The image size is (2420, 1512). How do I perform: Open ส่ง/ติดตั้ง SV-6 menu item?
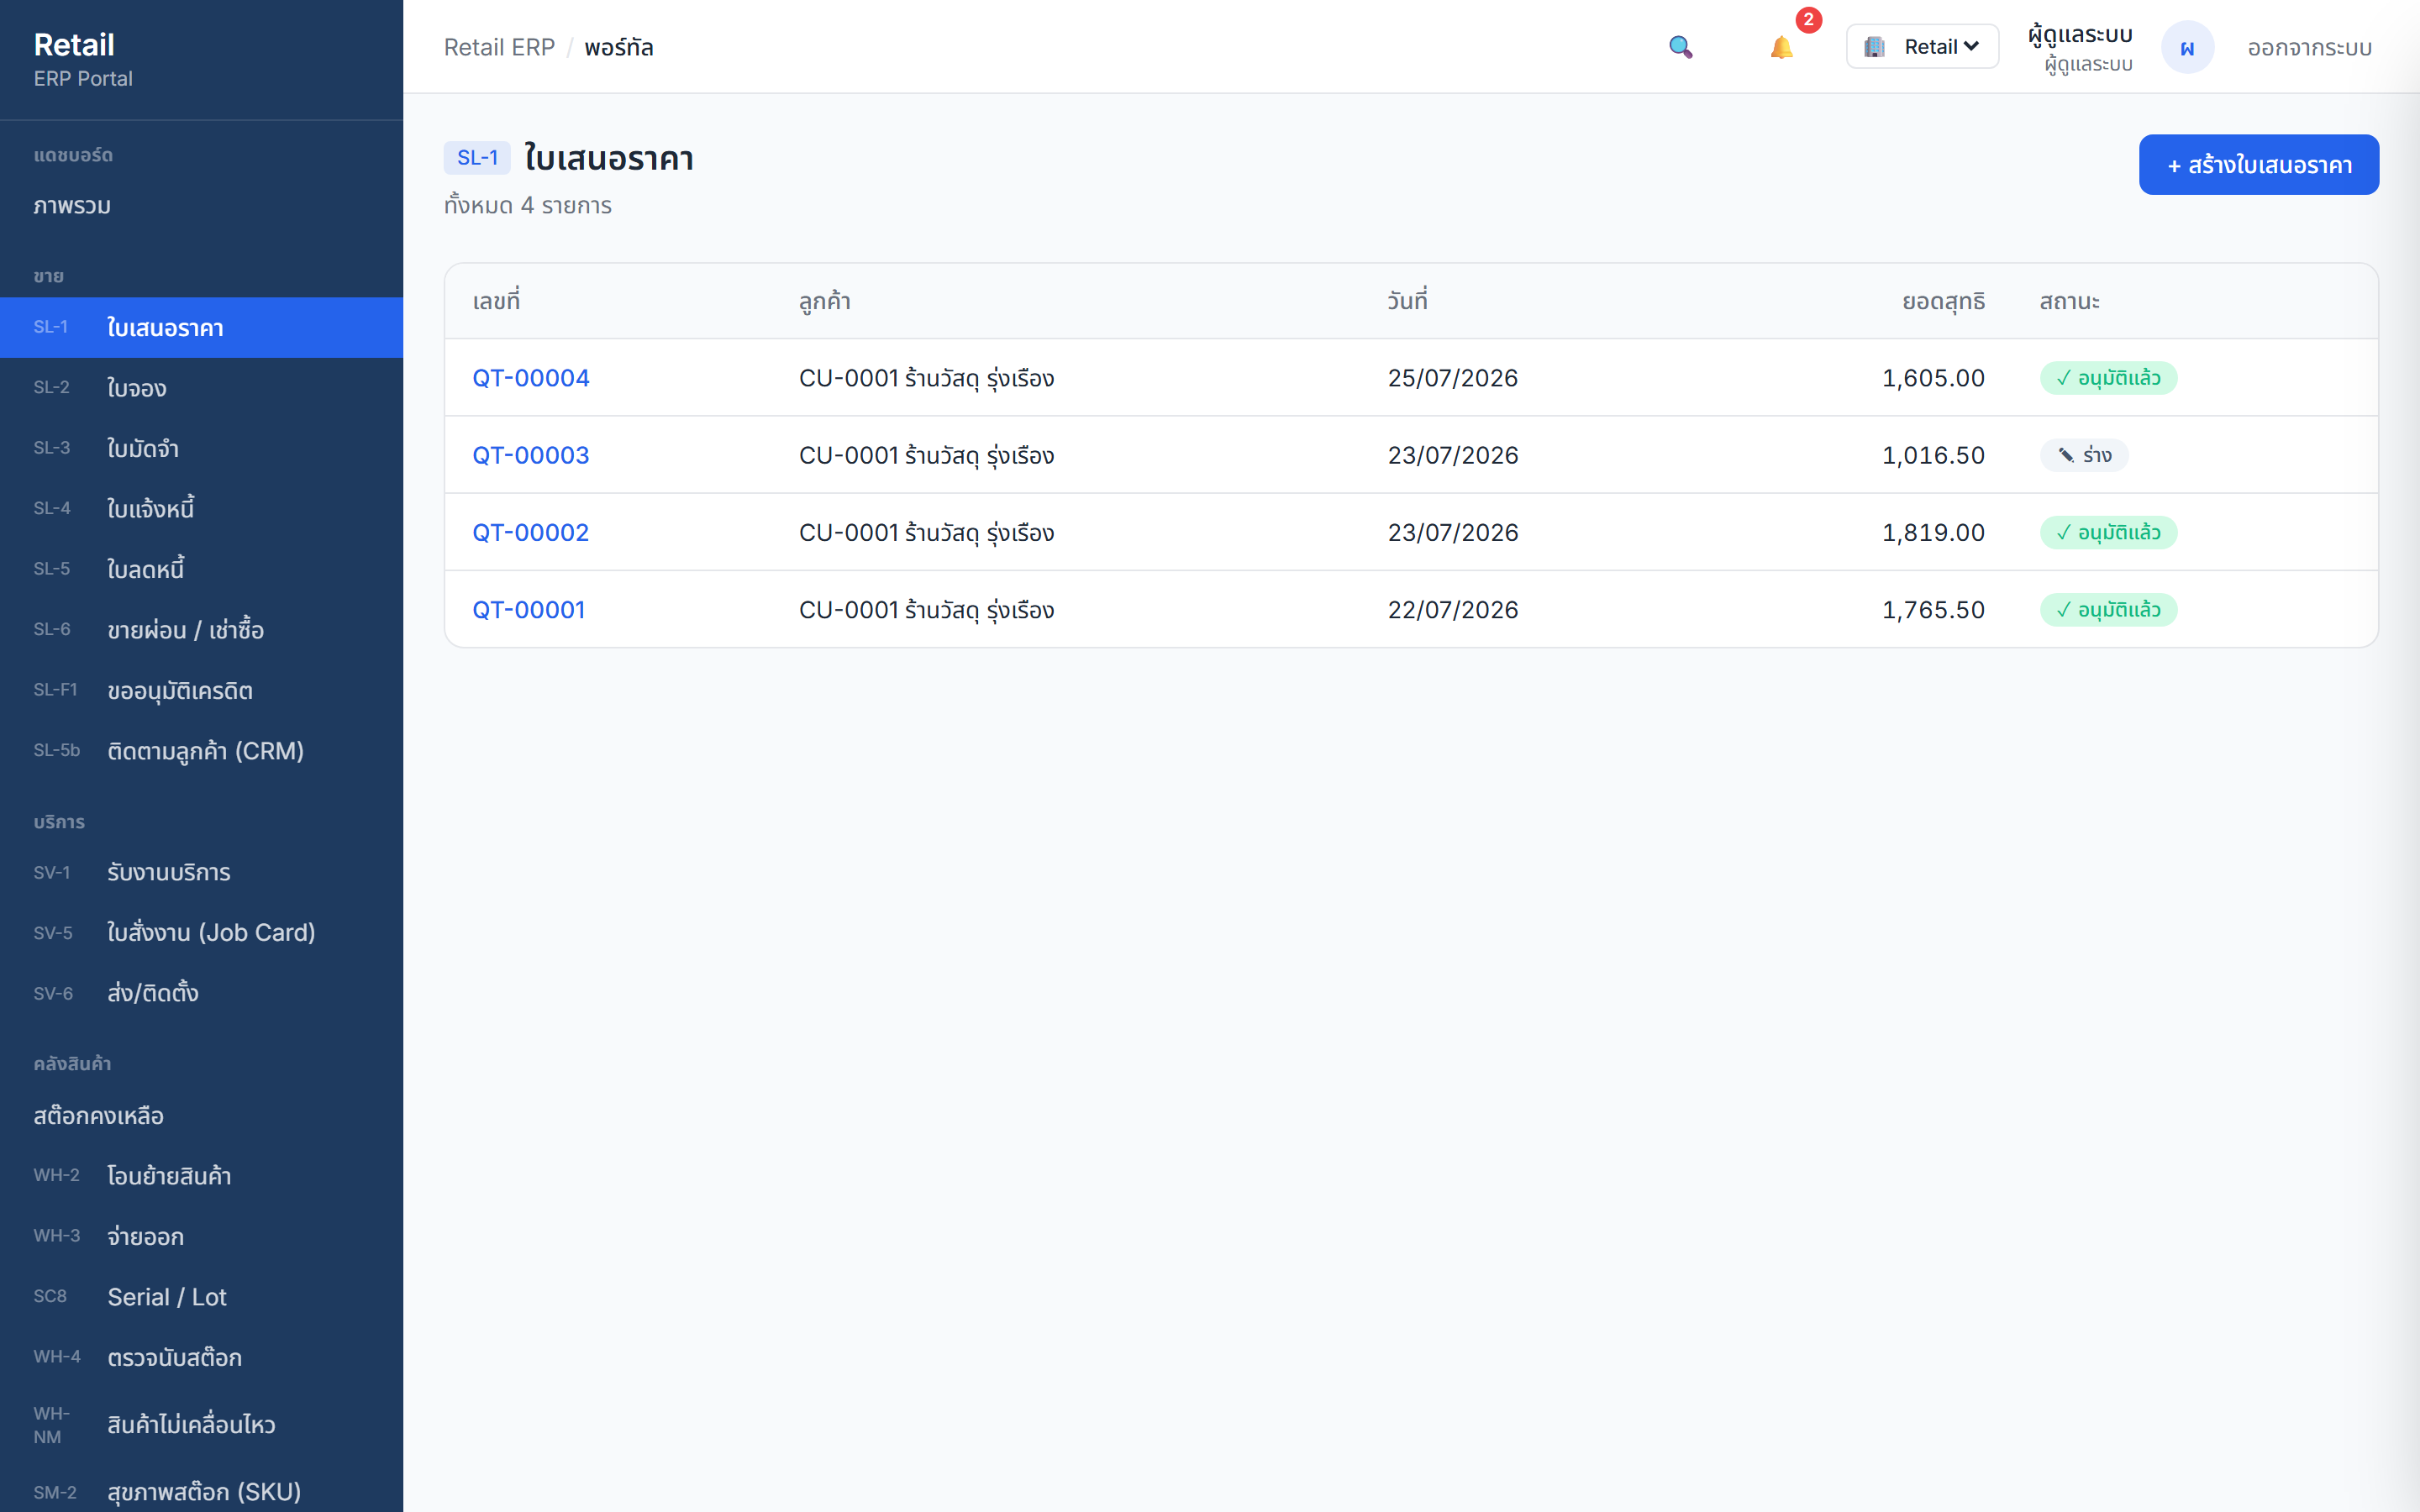point(201,993)
